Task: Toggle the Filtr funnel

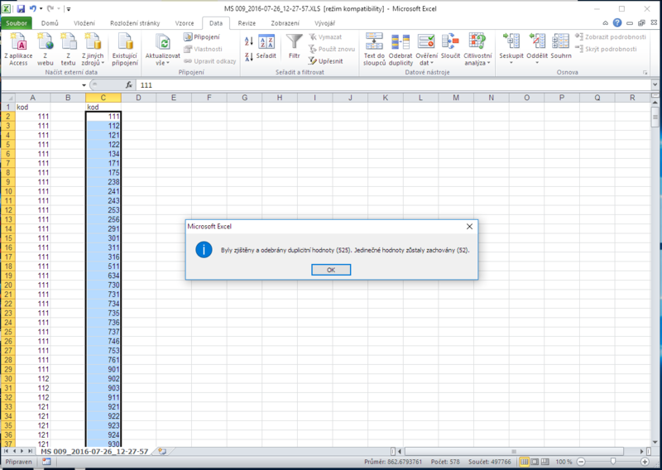Action: point(295,47)
